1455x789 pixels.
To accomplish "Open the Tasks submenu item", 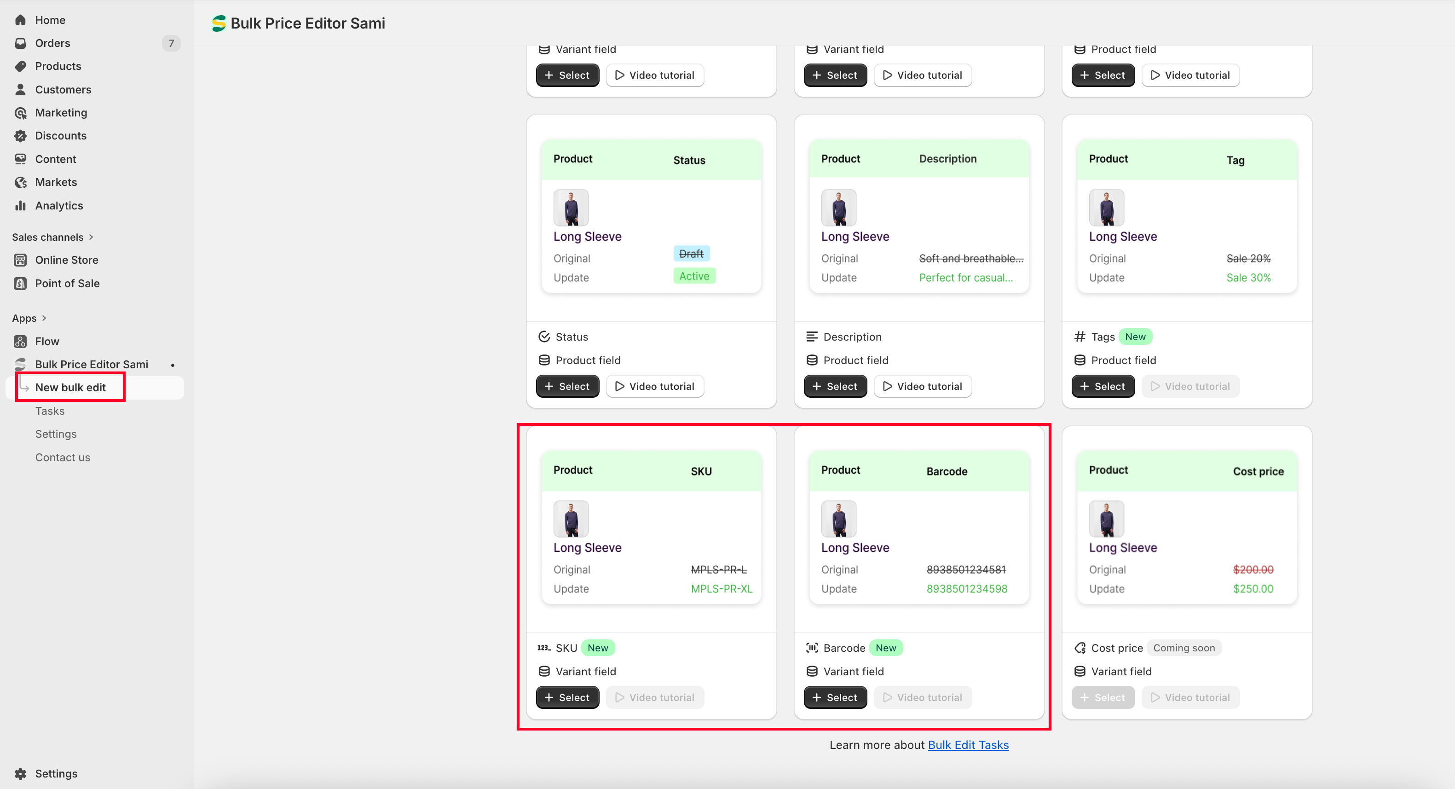I will 50,411.
